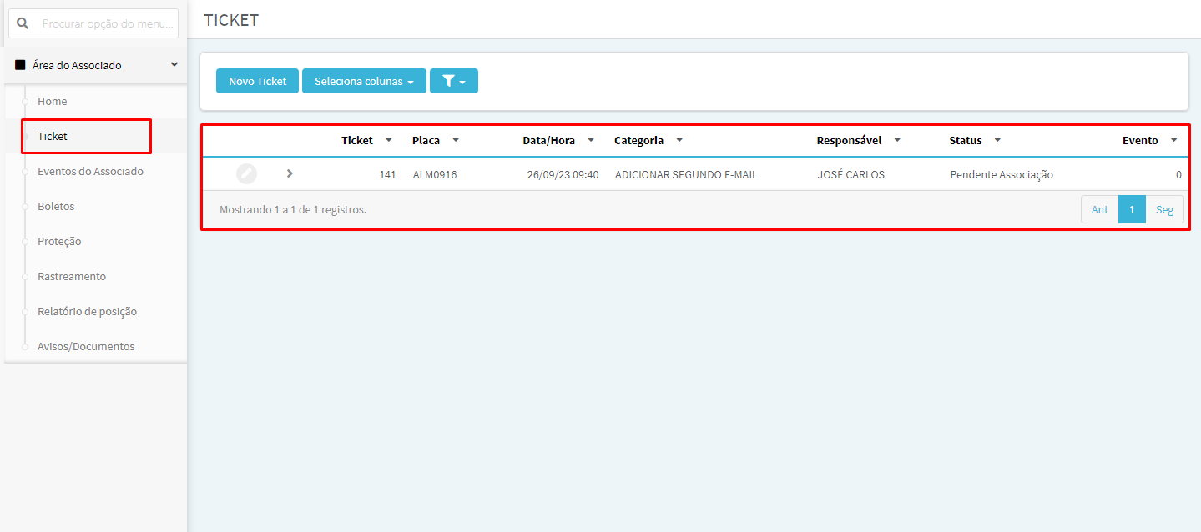Click the JOSÉ CARLOS responsible cell

[850, 175]
